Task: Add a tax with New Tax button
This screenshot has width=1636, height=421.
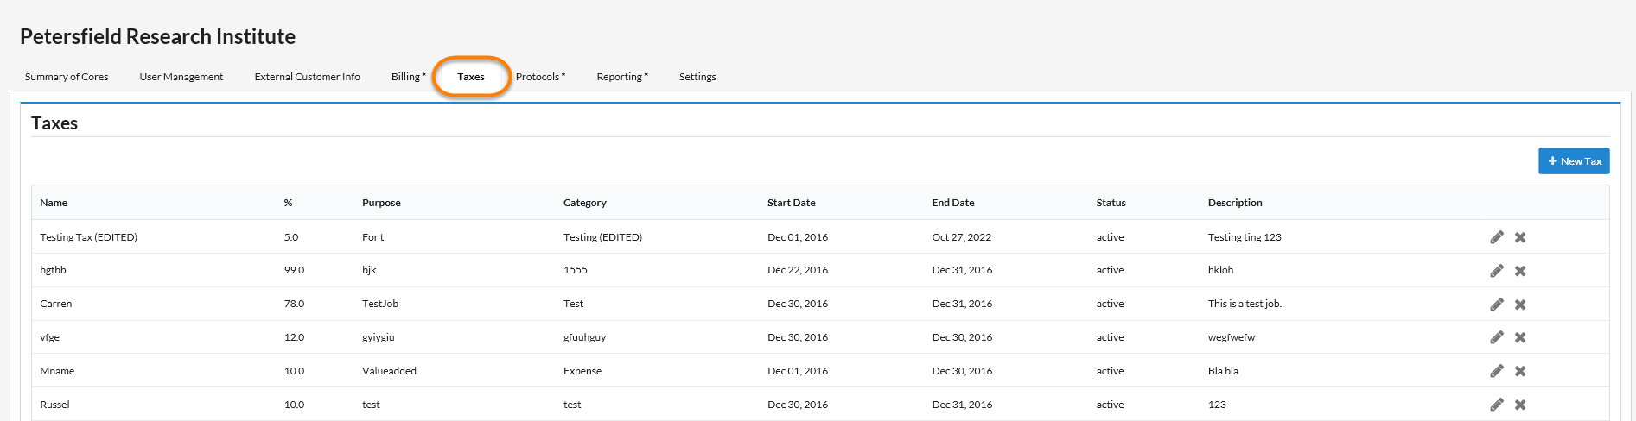Action: (x=1573, y=161)
